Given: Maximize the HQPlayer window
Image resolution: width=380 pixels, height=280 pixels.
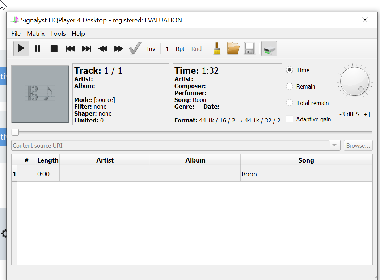Looking at the screenshot, I should [339, 20].
